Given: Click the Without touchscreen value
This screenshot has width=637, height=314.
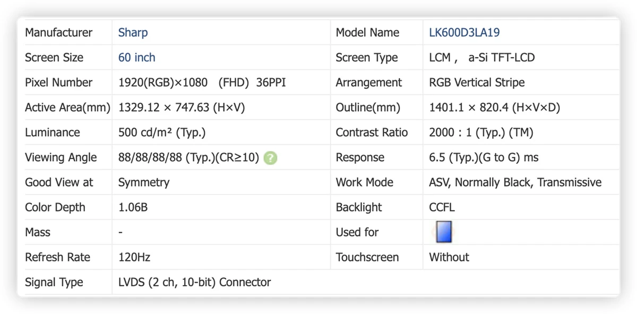Looking at the screenshot, I should click(449, 257).
